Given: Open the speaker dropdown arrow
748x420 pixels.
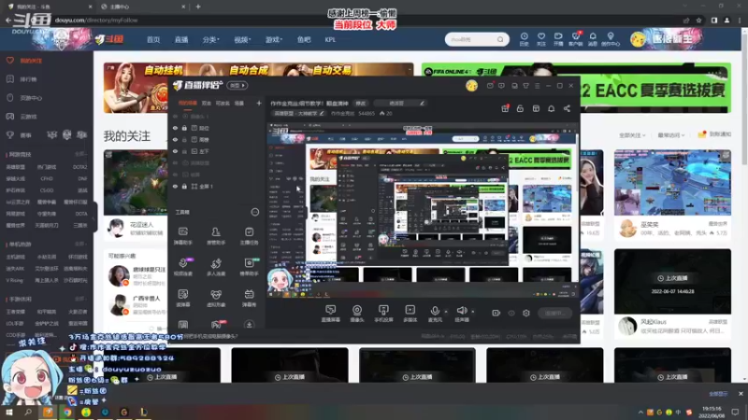Looking at the screenshot, I should [x=473, y=312].
